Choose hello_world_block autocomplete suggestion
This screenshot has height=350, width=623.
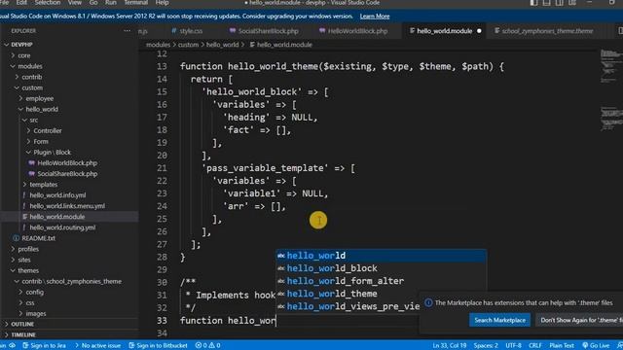[x=381, y=268]
